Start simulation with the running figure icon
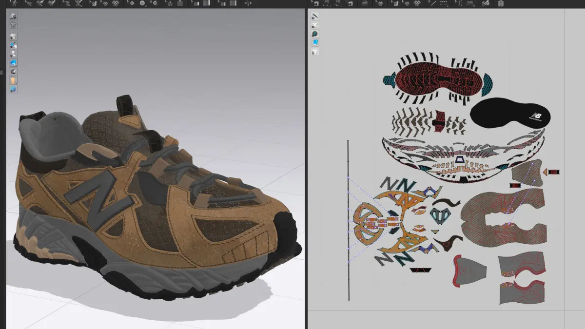Viewport: 585px width, 329px height. click(x=14, y=3)
